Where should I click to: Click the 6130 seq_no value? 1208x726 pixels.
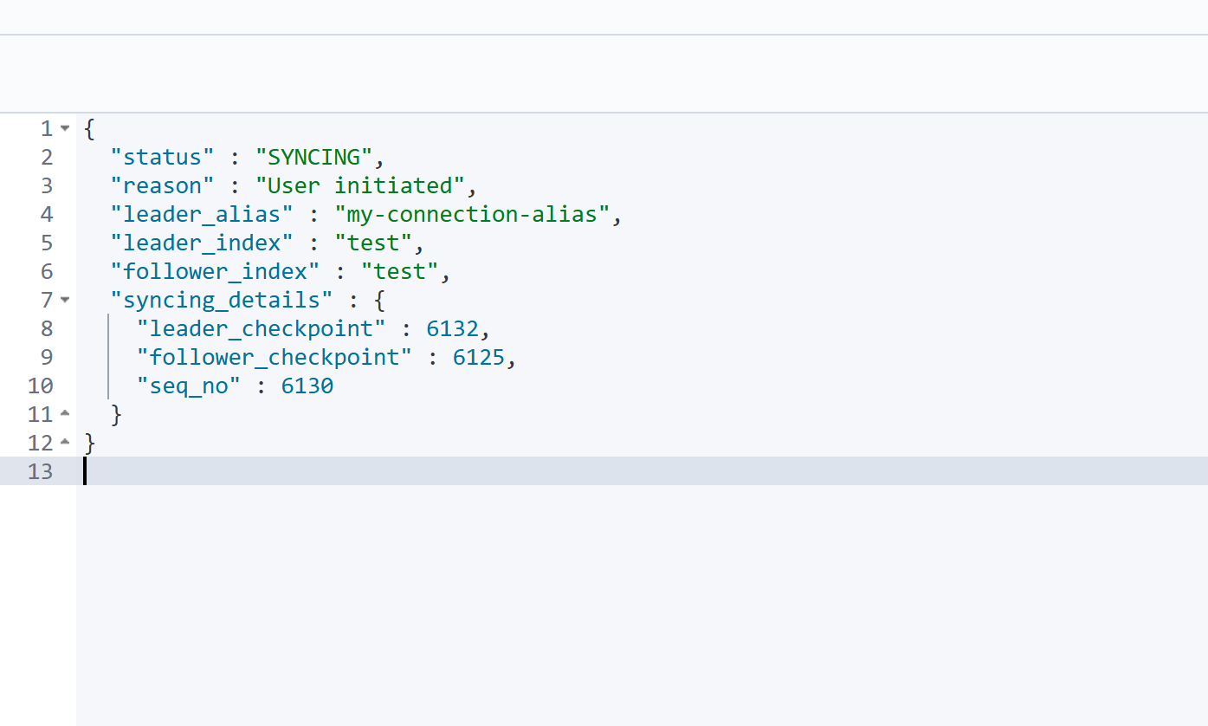pos(307,386)
